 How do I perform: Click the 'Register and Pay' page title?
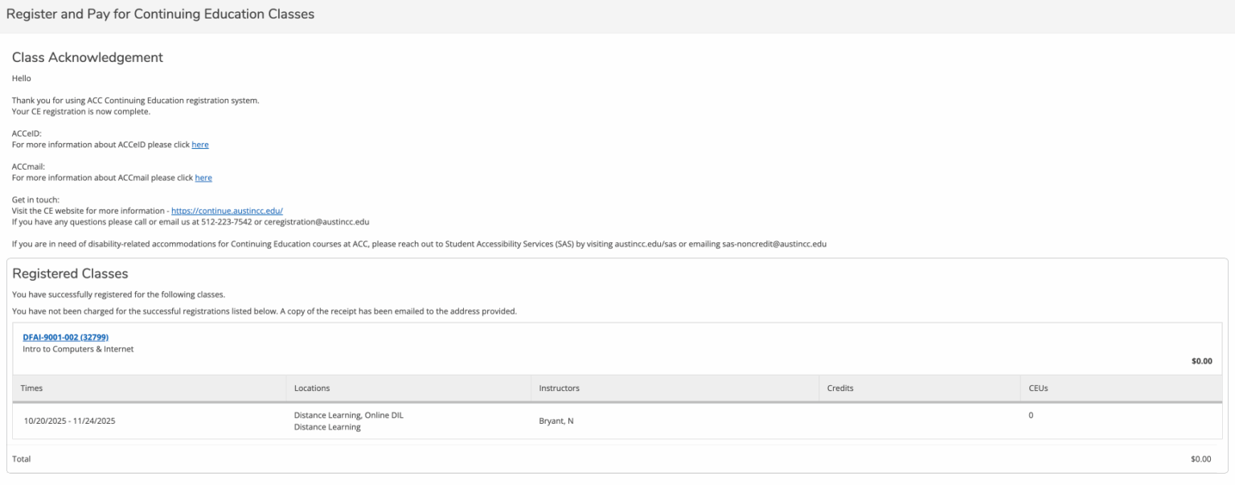pos(160,14)
